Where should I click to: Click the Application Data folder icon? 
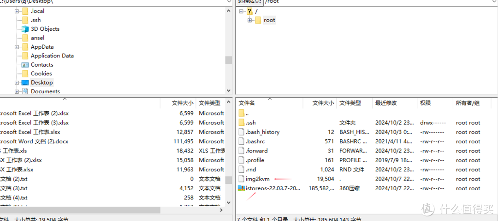click(25, 56)
